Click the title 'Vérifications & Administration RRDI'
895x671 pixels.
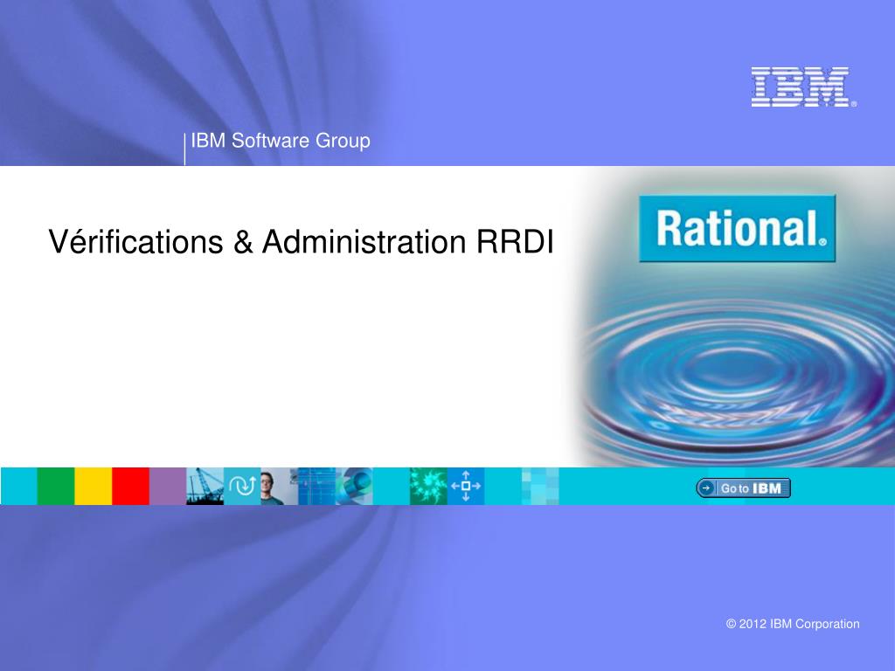pyautogui.click(x=302, y=241)
